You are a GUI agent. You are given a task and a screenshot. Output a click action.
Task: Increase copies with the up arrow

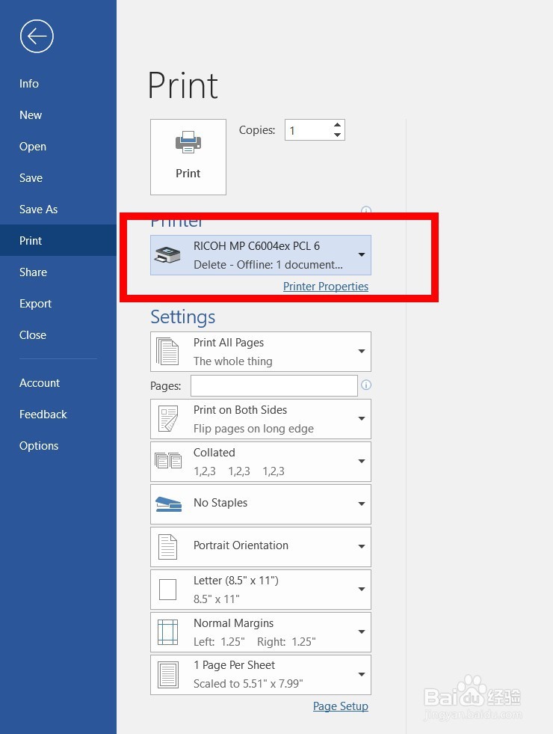(338, 125)
